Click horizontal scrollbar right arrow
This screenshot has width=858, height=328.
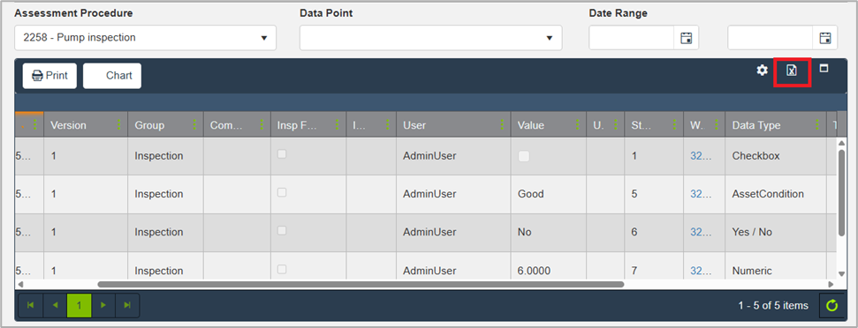tap(831, 284)
